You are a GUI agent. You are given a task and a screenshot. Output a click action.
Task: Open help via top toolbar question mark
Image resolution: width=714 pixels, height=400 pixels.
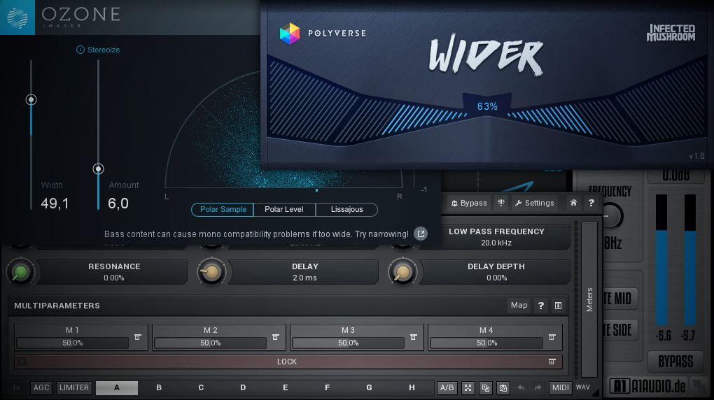[x=591, y=203]
